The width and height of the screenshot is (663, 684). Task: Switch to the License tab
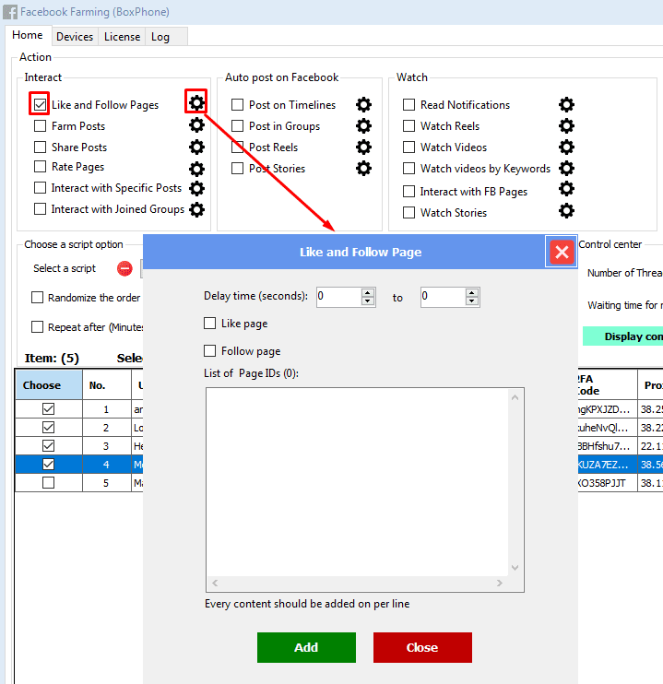click(x=123, y=37)
